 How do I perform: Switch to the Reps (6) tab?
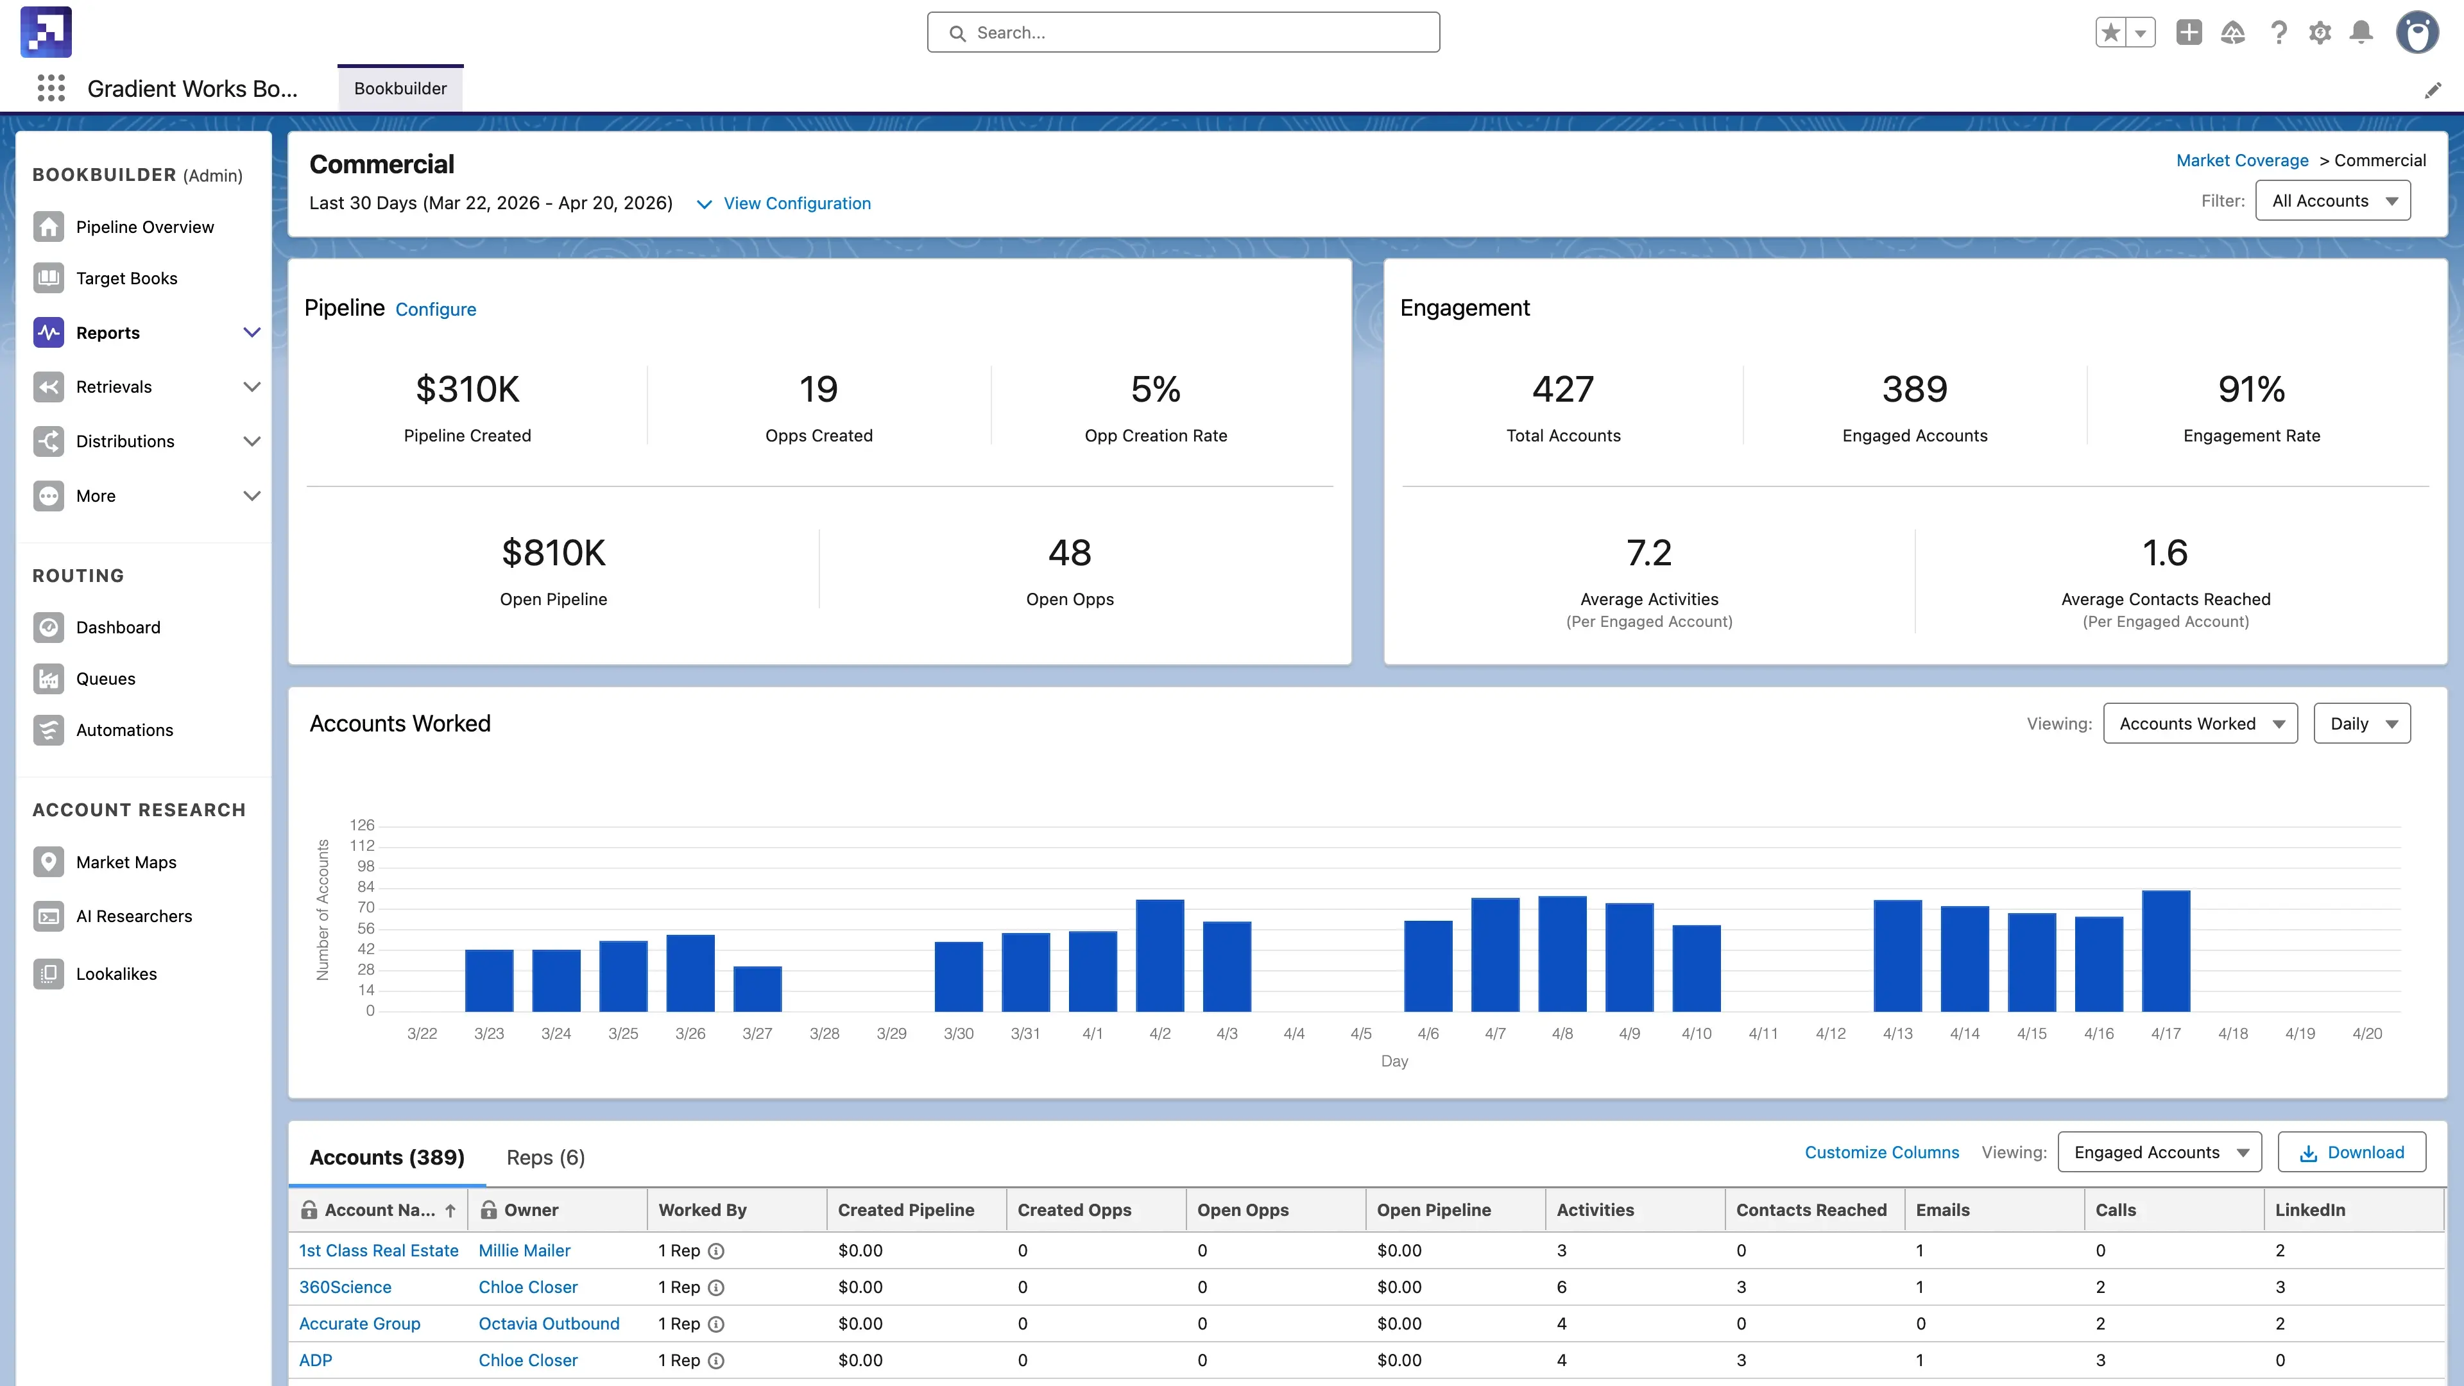click(x=545, y=1158)
